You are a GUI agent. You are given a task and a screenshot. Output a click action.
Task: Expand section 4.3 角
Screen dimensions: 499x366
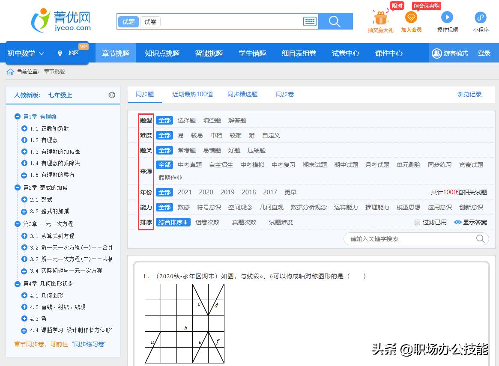coord(24,318)
